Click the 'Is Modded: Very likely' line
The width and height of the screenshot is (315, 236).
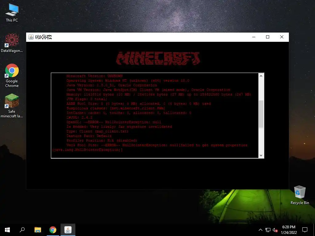(x=119, y=127)
